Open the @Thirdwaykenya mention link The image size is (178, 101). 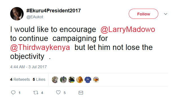coord(40,47)
